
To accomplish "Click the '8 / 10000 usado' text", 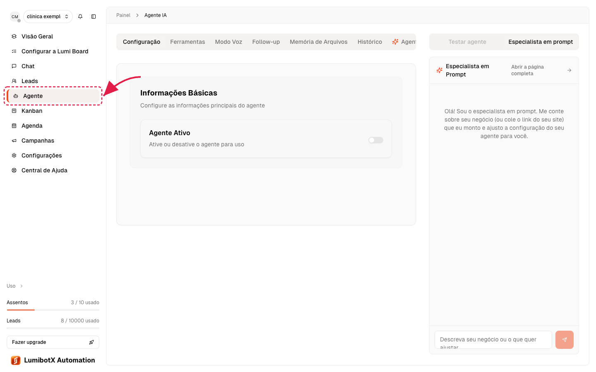I will (80, 321).
